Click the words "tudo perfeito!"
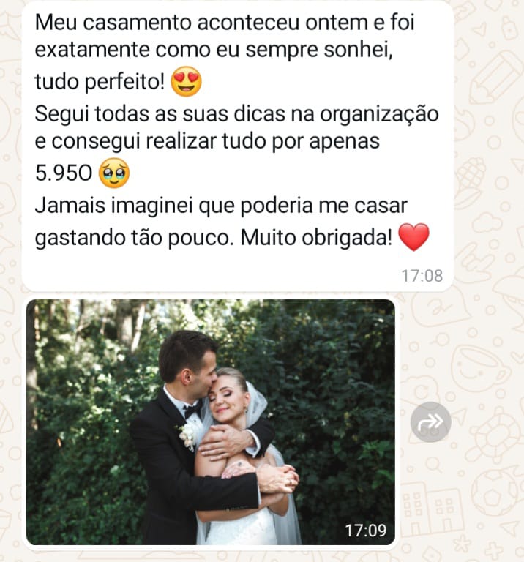This screenshot has height=562, width=524. pos(100,82)
